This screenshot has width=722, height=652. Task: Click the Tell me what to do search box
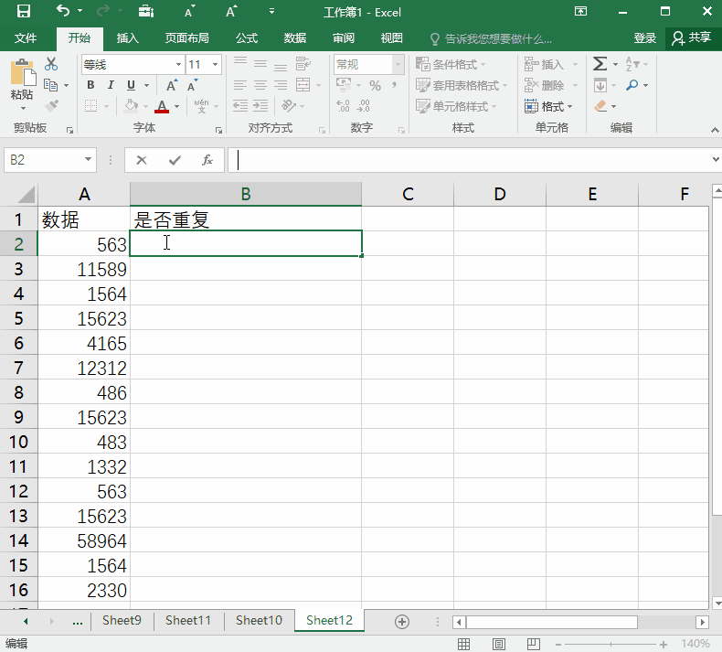pyautogui.click(x=491, y=38)
